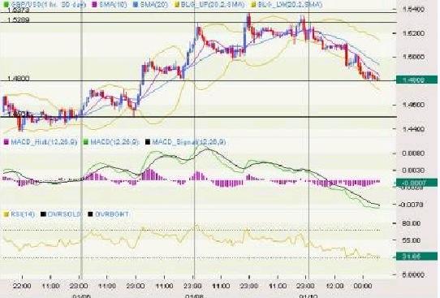The image size is (440, 298).
Task: Click the -0.0070 MACD axis label
Action: [411, 205]
